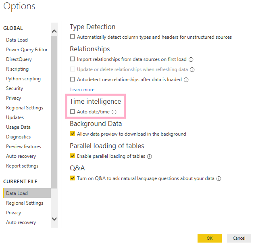
Task: Open R scripting settings
Action: [x=17, y=69]
